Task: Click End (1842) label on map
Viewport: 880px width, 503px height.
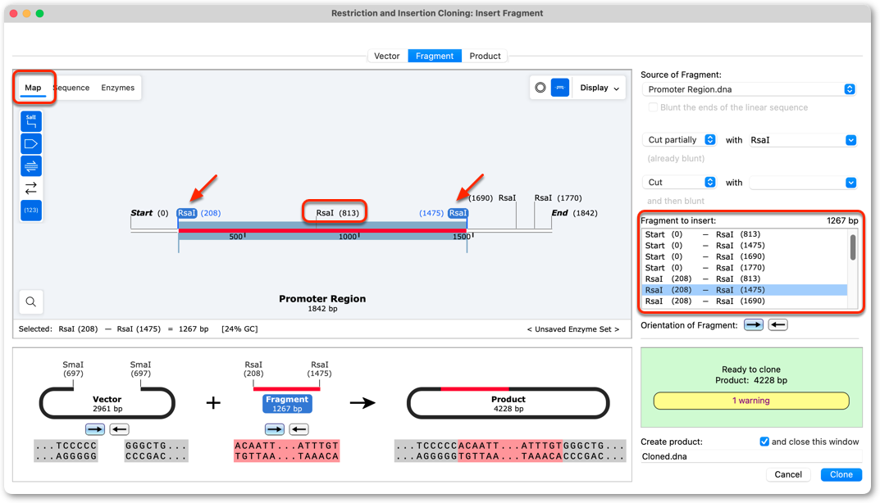Action: (574, 213)
